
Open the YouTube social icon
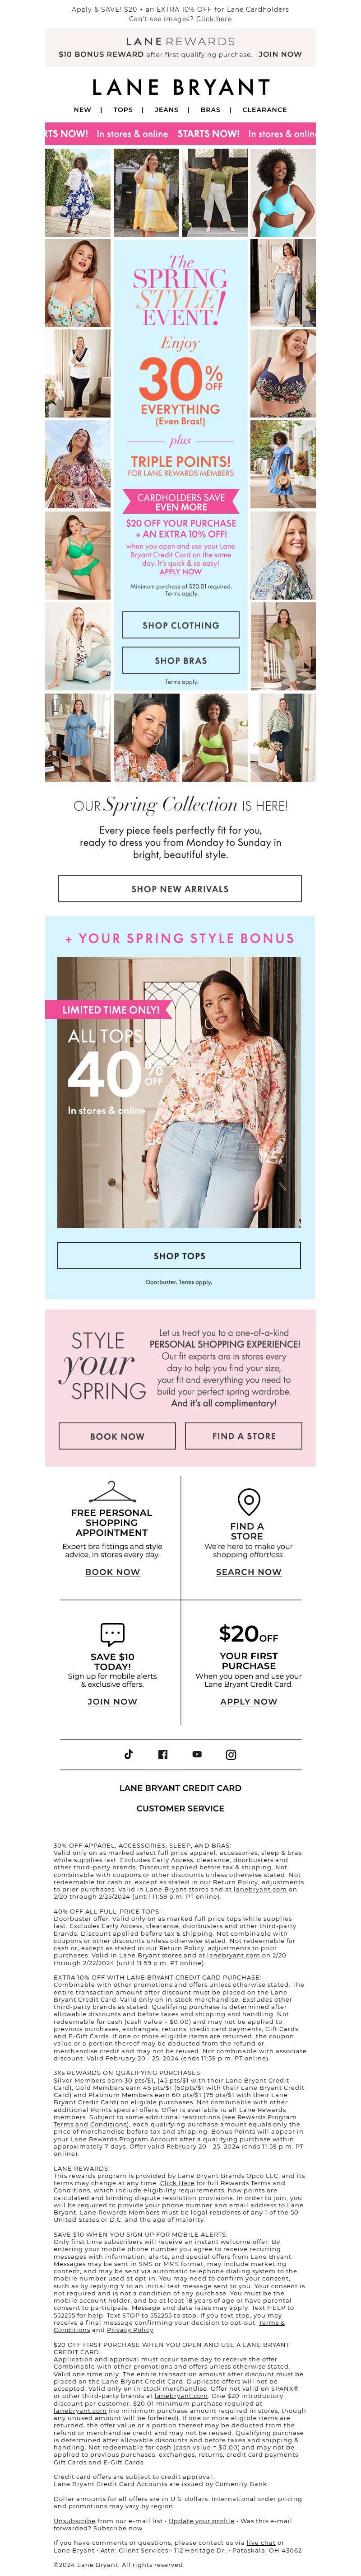pos(197,1754)
